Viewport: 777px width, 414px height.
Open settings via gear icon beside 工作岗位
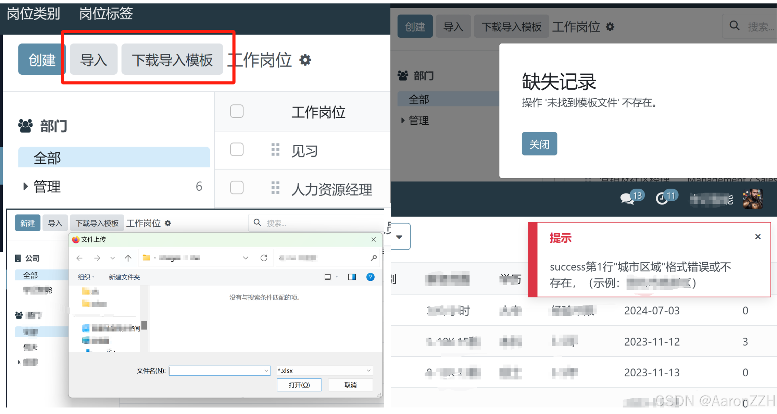[305, 60]
